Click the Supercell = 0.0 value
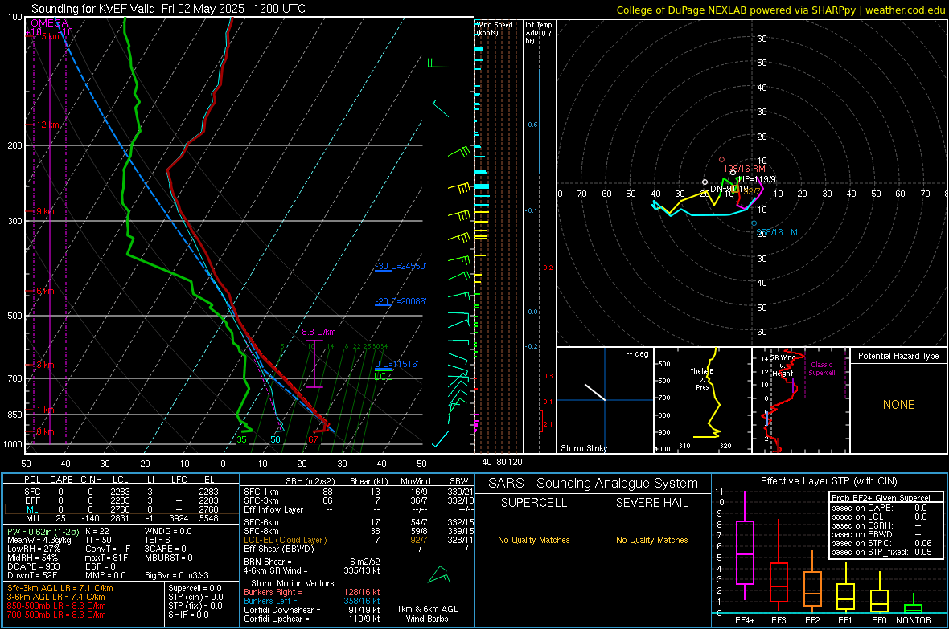The width and height of the screenshot is (949, 629). [195, 589]
